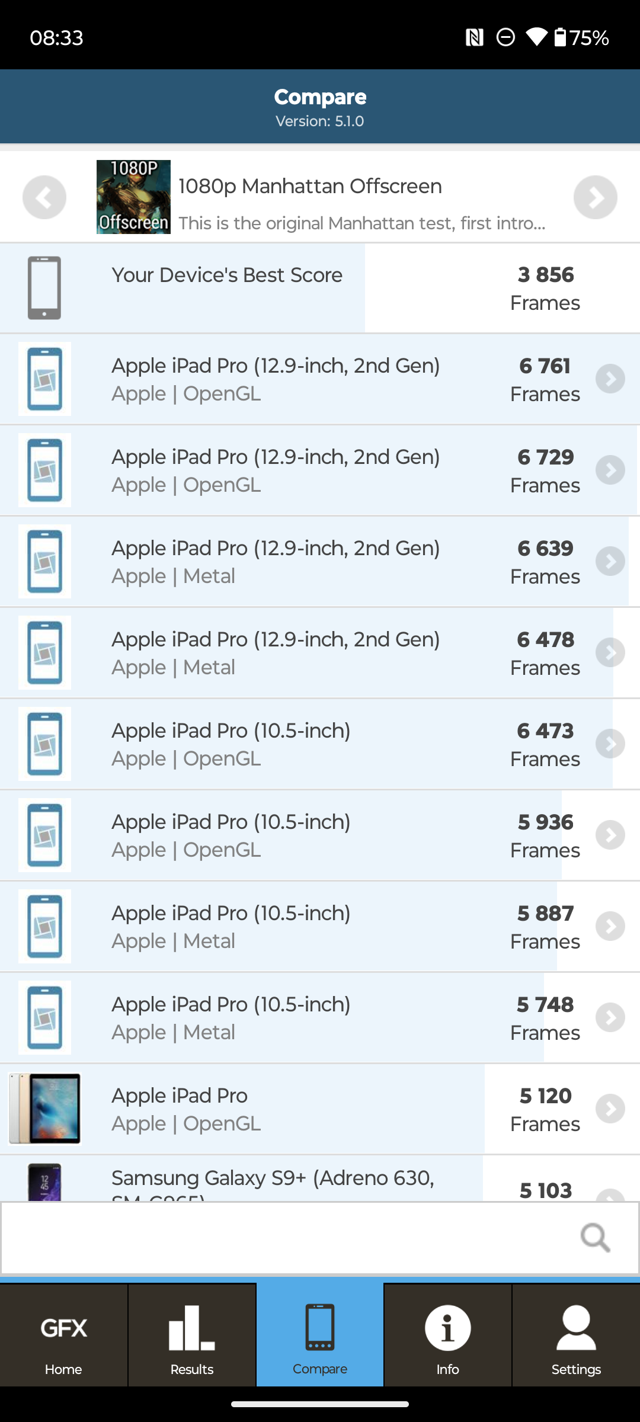Expand the 6 639 Frames result chevron
This screenshot has width=640, height=1422.
pyautogui.click(x=610, y=562)
